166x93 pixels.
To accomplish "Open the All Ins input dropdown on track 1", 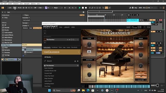I will point(144,20).
